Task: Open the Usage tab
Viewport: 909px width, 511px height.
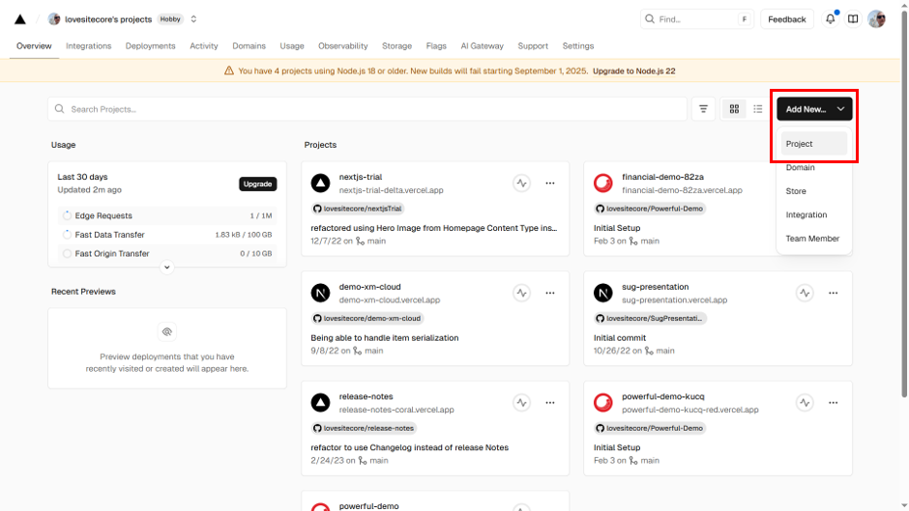Action: point(292,45)
